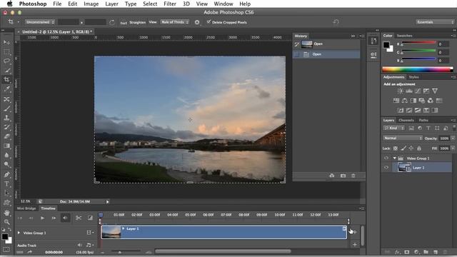Click the foreground color swatch in Color panel
457x257 pixels.
(x=386, y=45)
